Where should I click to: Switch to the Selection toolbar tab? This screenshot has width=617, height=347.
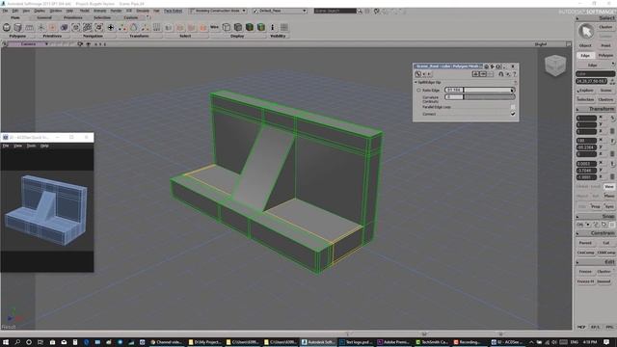(x=102, y=17)
